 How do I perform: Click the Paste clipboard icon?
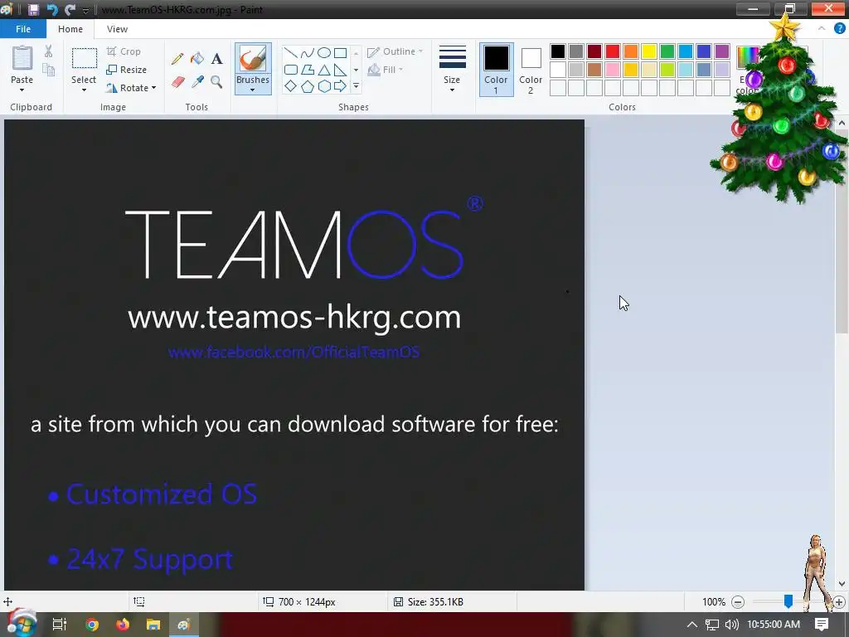pyautogui.click(x=22, y=59)
